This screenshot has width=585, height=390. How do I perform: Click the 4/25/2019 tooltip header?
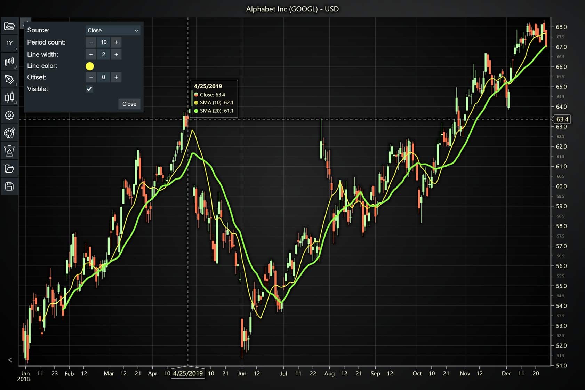208,86
